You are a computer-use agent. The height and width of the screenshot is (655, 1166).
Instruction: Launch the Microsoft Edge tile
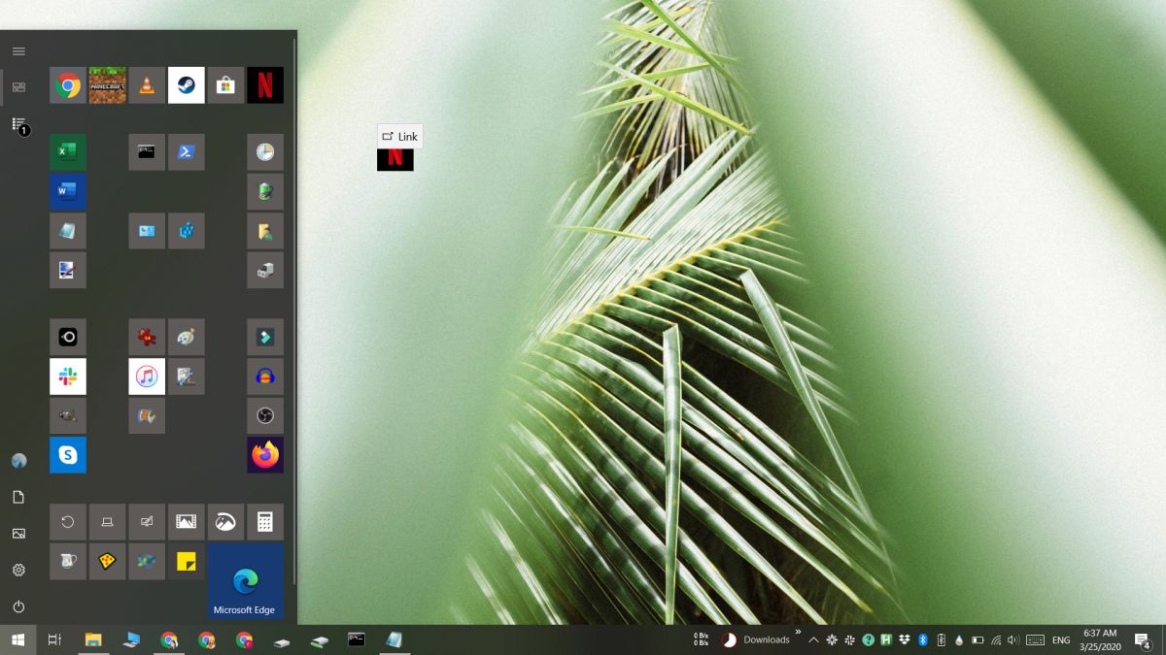point(245,580)
